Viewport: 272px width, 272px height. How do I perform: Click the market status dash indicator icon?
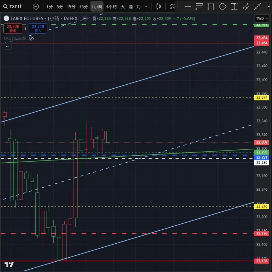[x=85, y=18]
